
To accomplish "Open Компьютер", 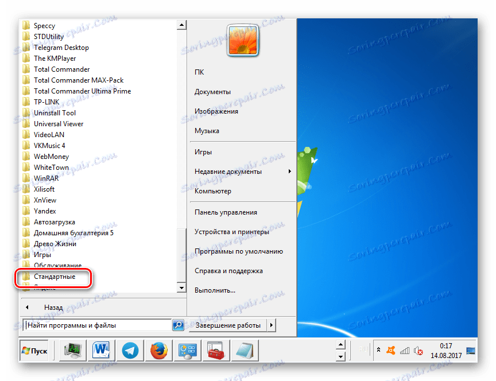I will 213,191.
